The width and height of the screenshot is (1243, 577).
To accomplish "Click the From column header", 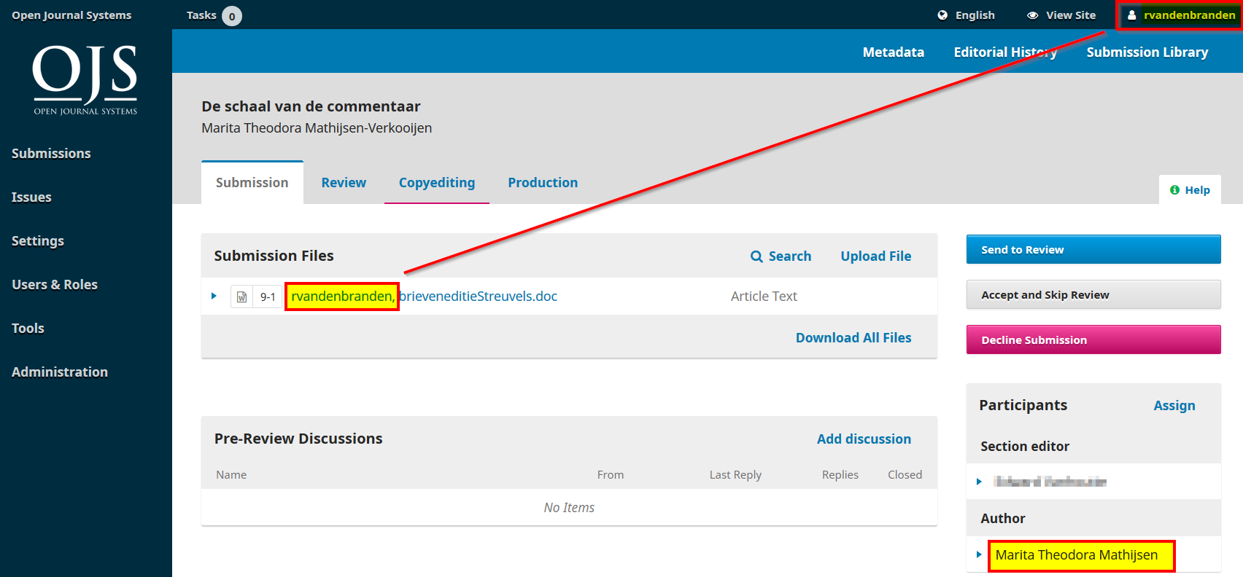I will (x=611, y=475).
